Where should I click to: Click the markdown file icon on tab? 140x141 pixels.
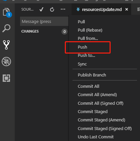point(78,9)
